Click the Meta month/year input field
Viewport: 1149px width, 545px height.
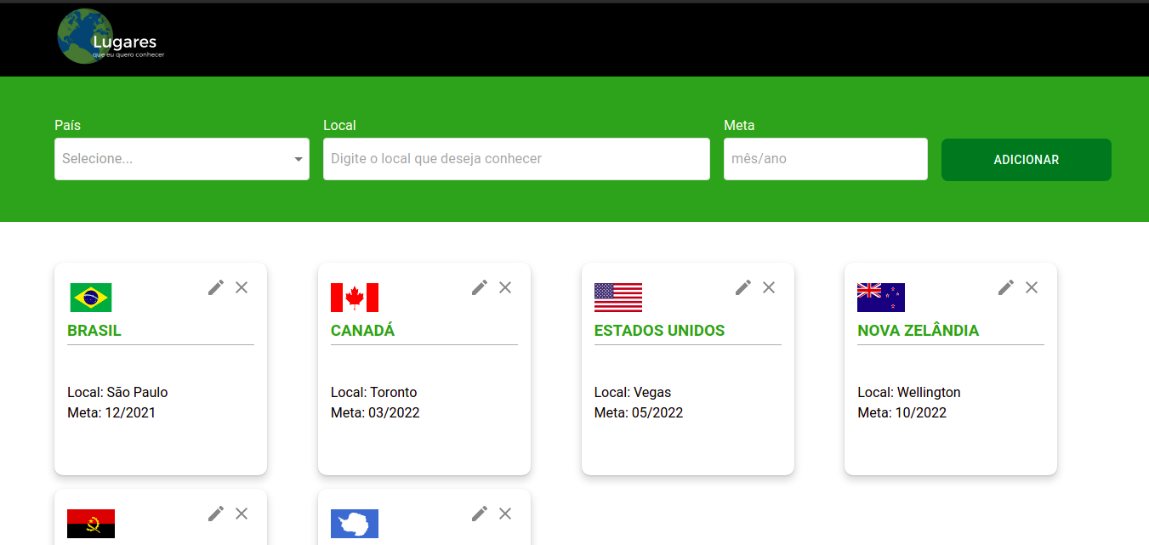(825, 159)
